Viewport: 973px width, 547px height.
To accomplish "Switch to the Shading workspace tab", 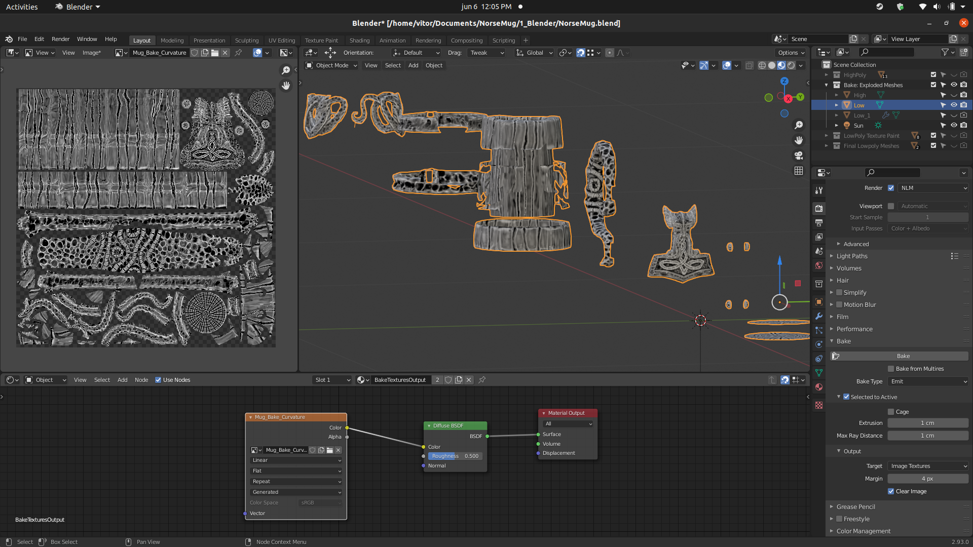I will (359, 41).
